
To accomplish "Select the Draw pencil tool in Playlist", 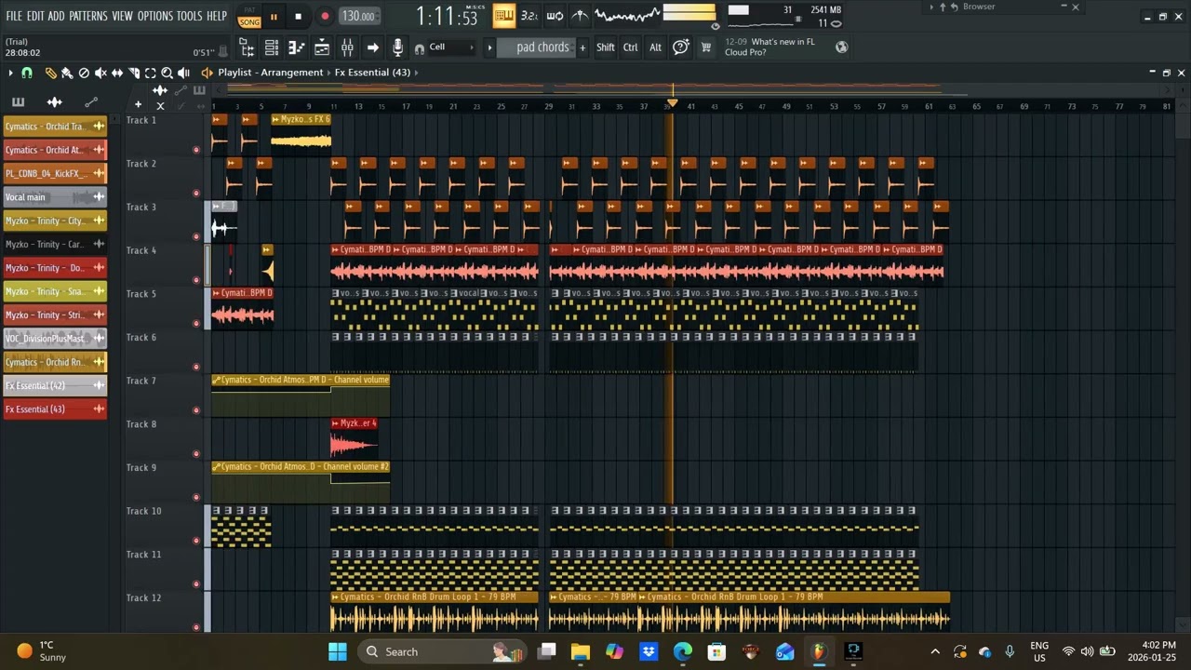I will (50, 73).
